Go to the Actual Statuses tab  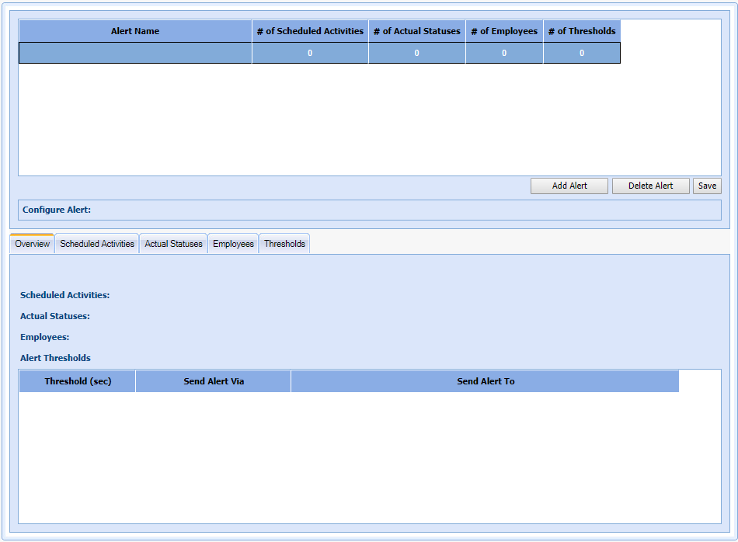tap(173, 244)
